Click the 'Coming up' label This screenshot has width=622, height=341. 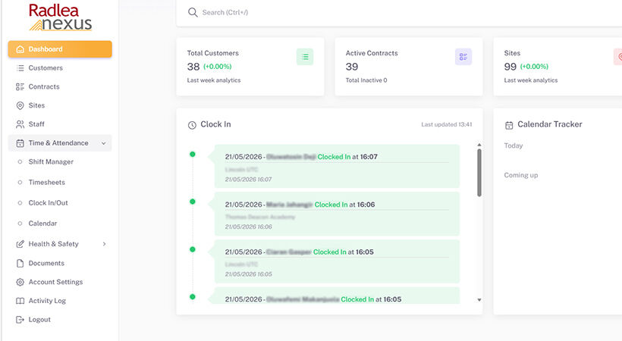(x=521, y=175)
